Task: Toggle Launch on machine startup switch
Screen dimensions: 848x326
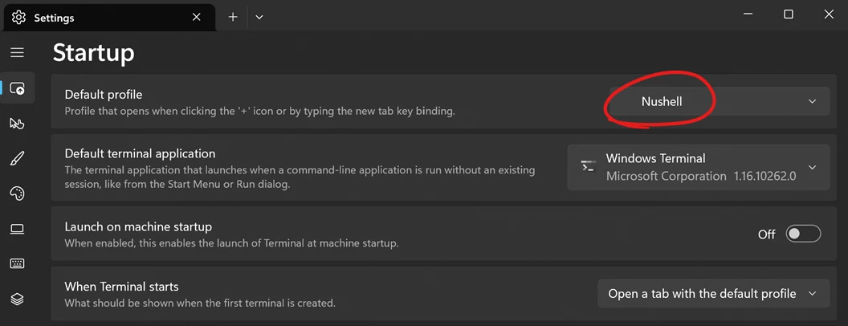Action: tap(803, 234)
